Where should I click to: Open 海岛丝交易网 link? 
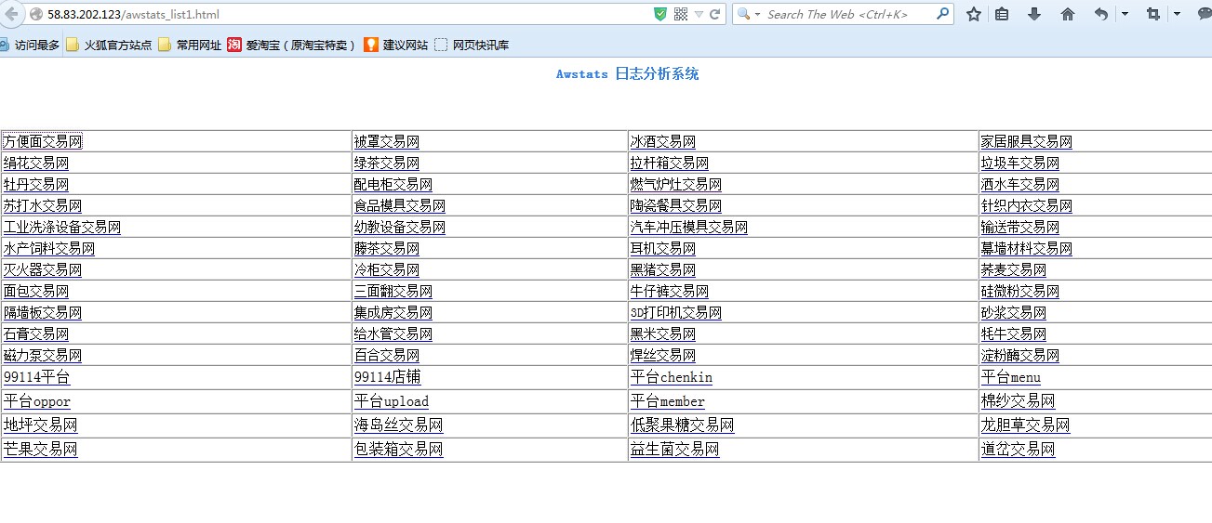point(399,425)
